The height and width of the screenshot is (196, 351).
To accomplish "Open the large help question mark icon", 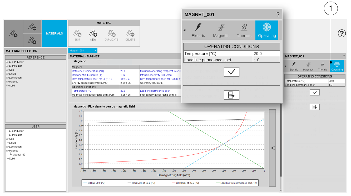I will [342, 33].
